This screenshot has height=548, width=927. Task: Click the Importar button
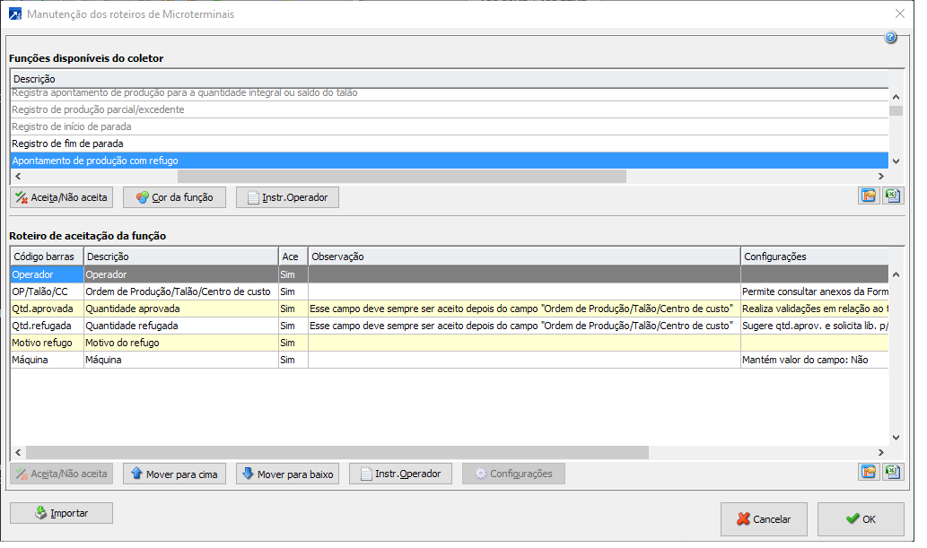click(61, 513)
